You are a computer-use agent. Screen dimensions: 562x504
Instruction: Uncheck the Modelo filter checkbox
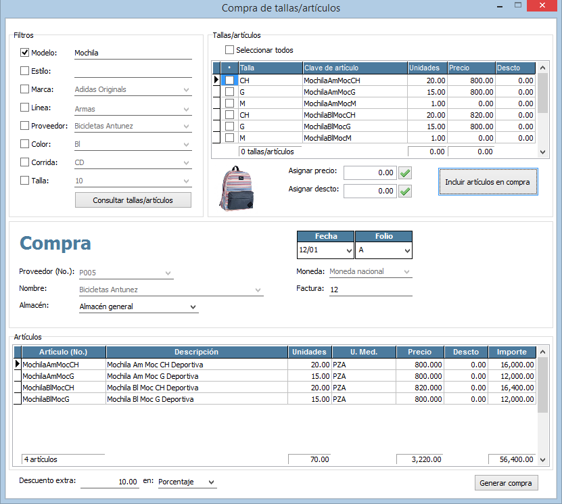click(x=25, y=53)
